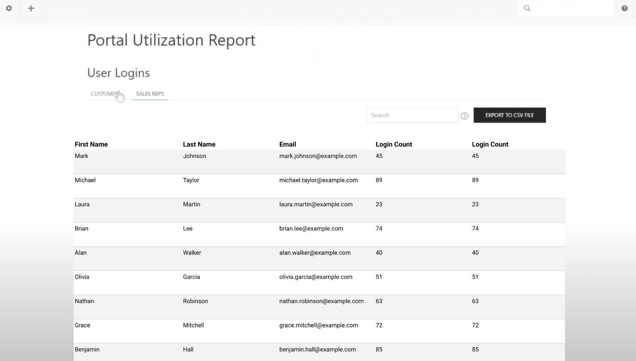Open the settings gear icon
The image size is (636, 361).
pyautogui.click(x=9, y=8)
